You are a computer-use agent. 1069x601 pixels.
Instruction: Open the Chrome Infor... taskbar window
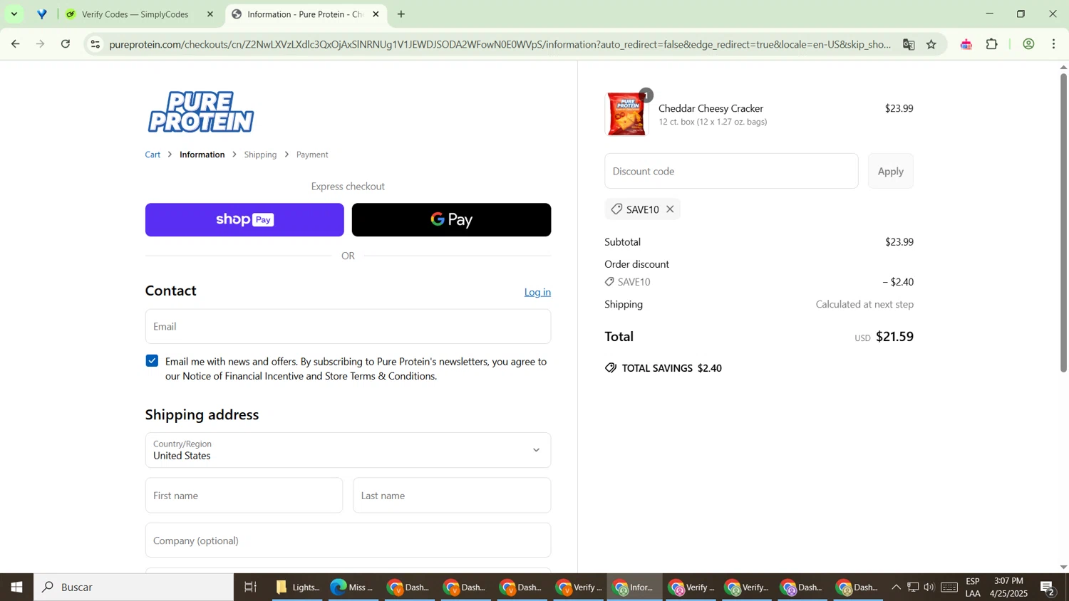pyautogui.click(x=634, y=587)
